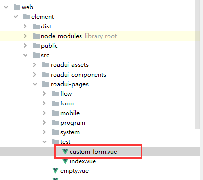
Task: Expand the system folder chevron
Action: (x=44, y=132)
